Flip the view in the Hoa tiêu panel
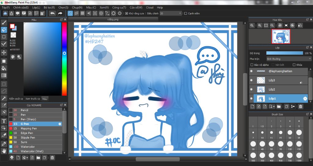This screenshot has width=313, height=166. pyautogui.click(x=300, y=26)
